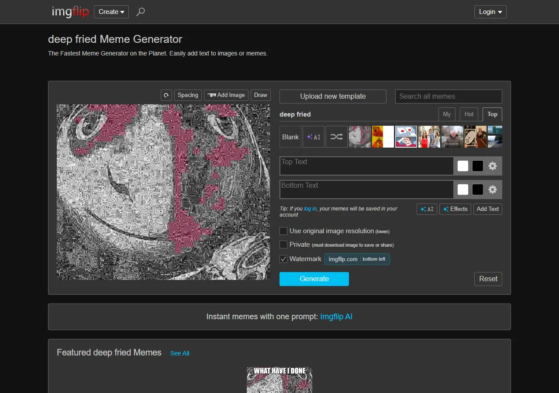Choose the Distracted Boyfriend template
The height and width of the screenshot is (393, 559).
[x=429, y=137]
